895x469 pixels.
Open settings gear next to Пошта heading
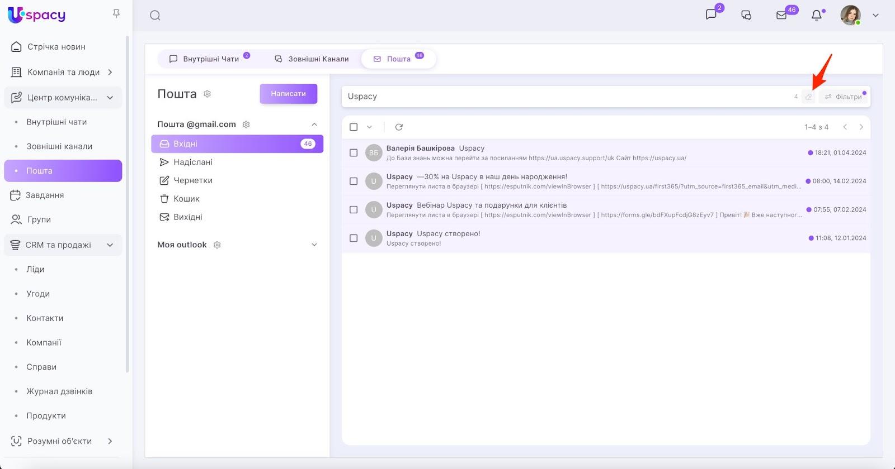pyautogui.click(x=207, y=94)
